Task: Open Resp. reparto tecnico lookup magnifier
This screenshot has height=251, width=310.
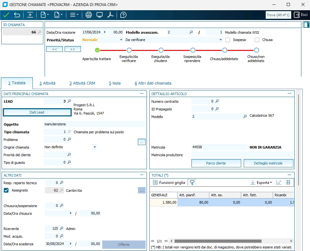Action: pyautogui.click(x=61, y=183)
